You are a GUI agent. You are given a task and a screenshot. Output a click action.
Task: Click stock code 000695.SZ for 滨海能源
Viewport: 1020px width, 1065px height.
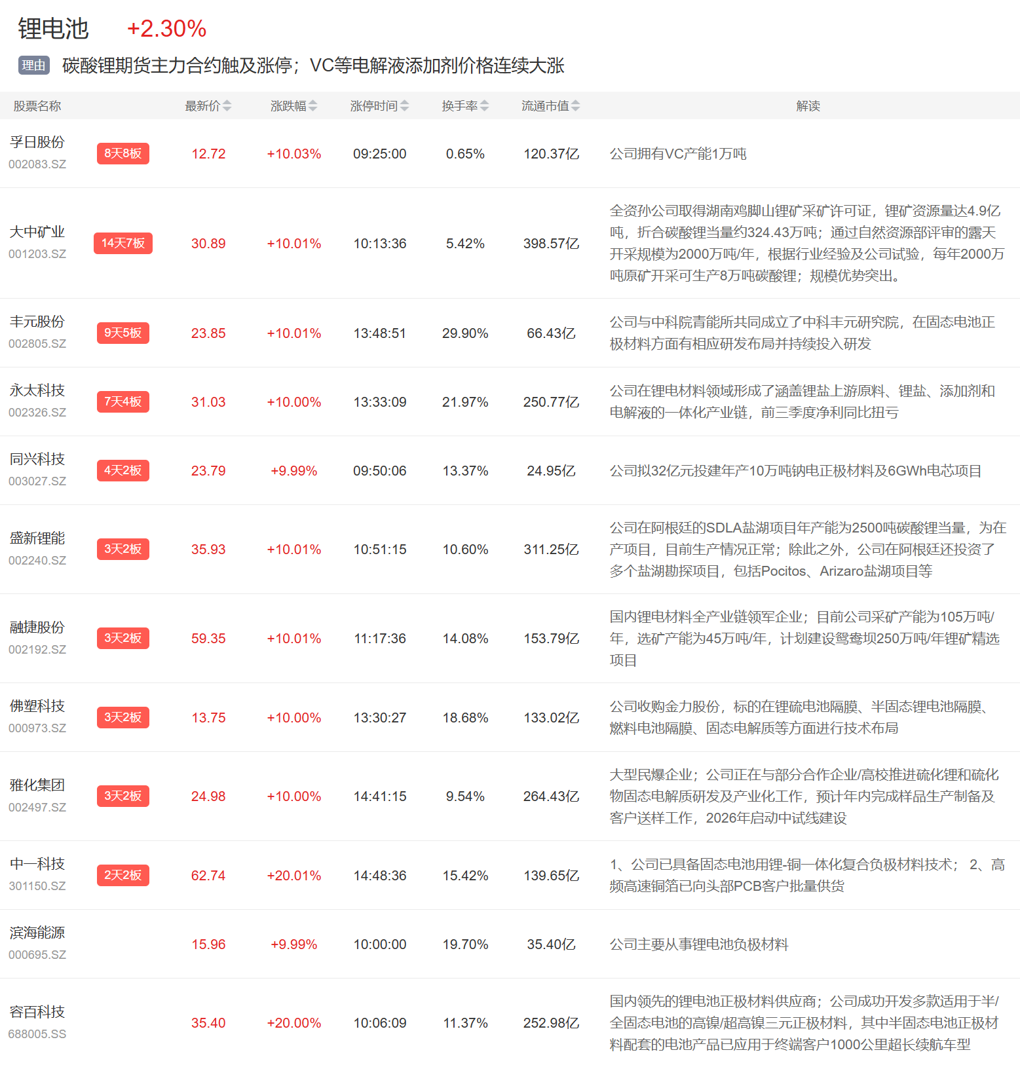pyautogui.click(x=37, y=955)
